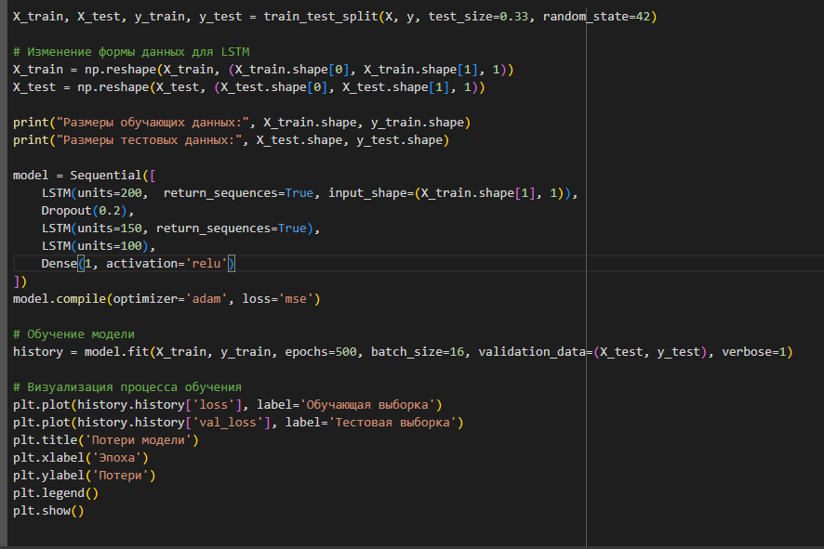Place cursor on X_test = np.reshape line
The height and width of the screenshot is (549, 824).
click(x=249, y=87)
